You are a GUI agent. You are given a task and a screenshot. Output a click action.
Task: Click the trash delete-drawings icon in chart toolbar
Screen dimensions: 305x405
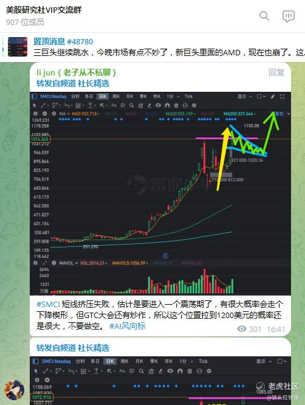click(x=176, y=105)
